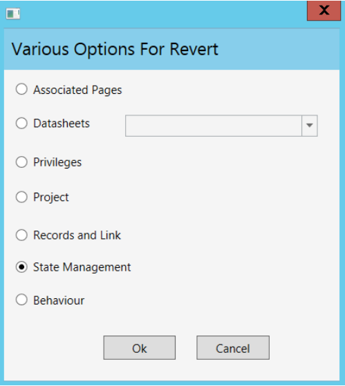Viewport: 345px width, 386px height.
Task: Click the Datasheets label text
Action: point(62,124)
